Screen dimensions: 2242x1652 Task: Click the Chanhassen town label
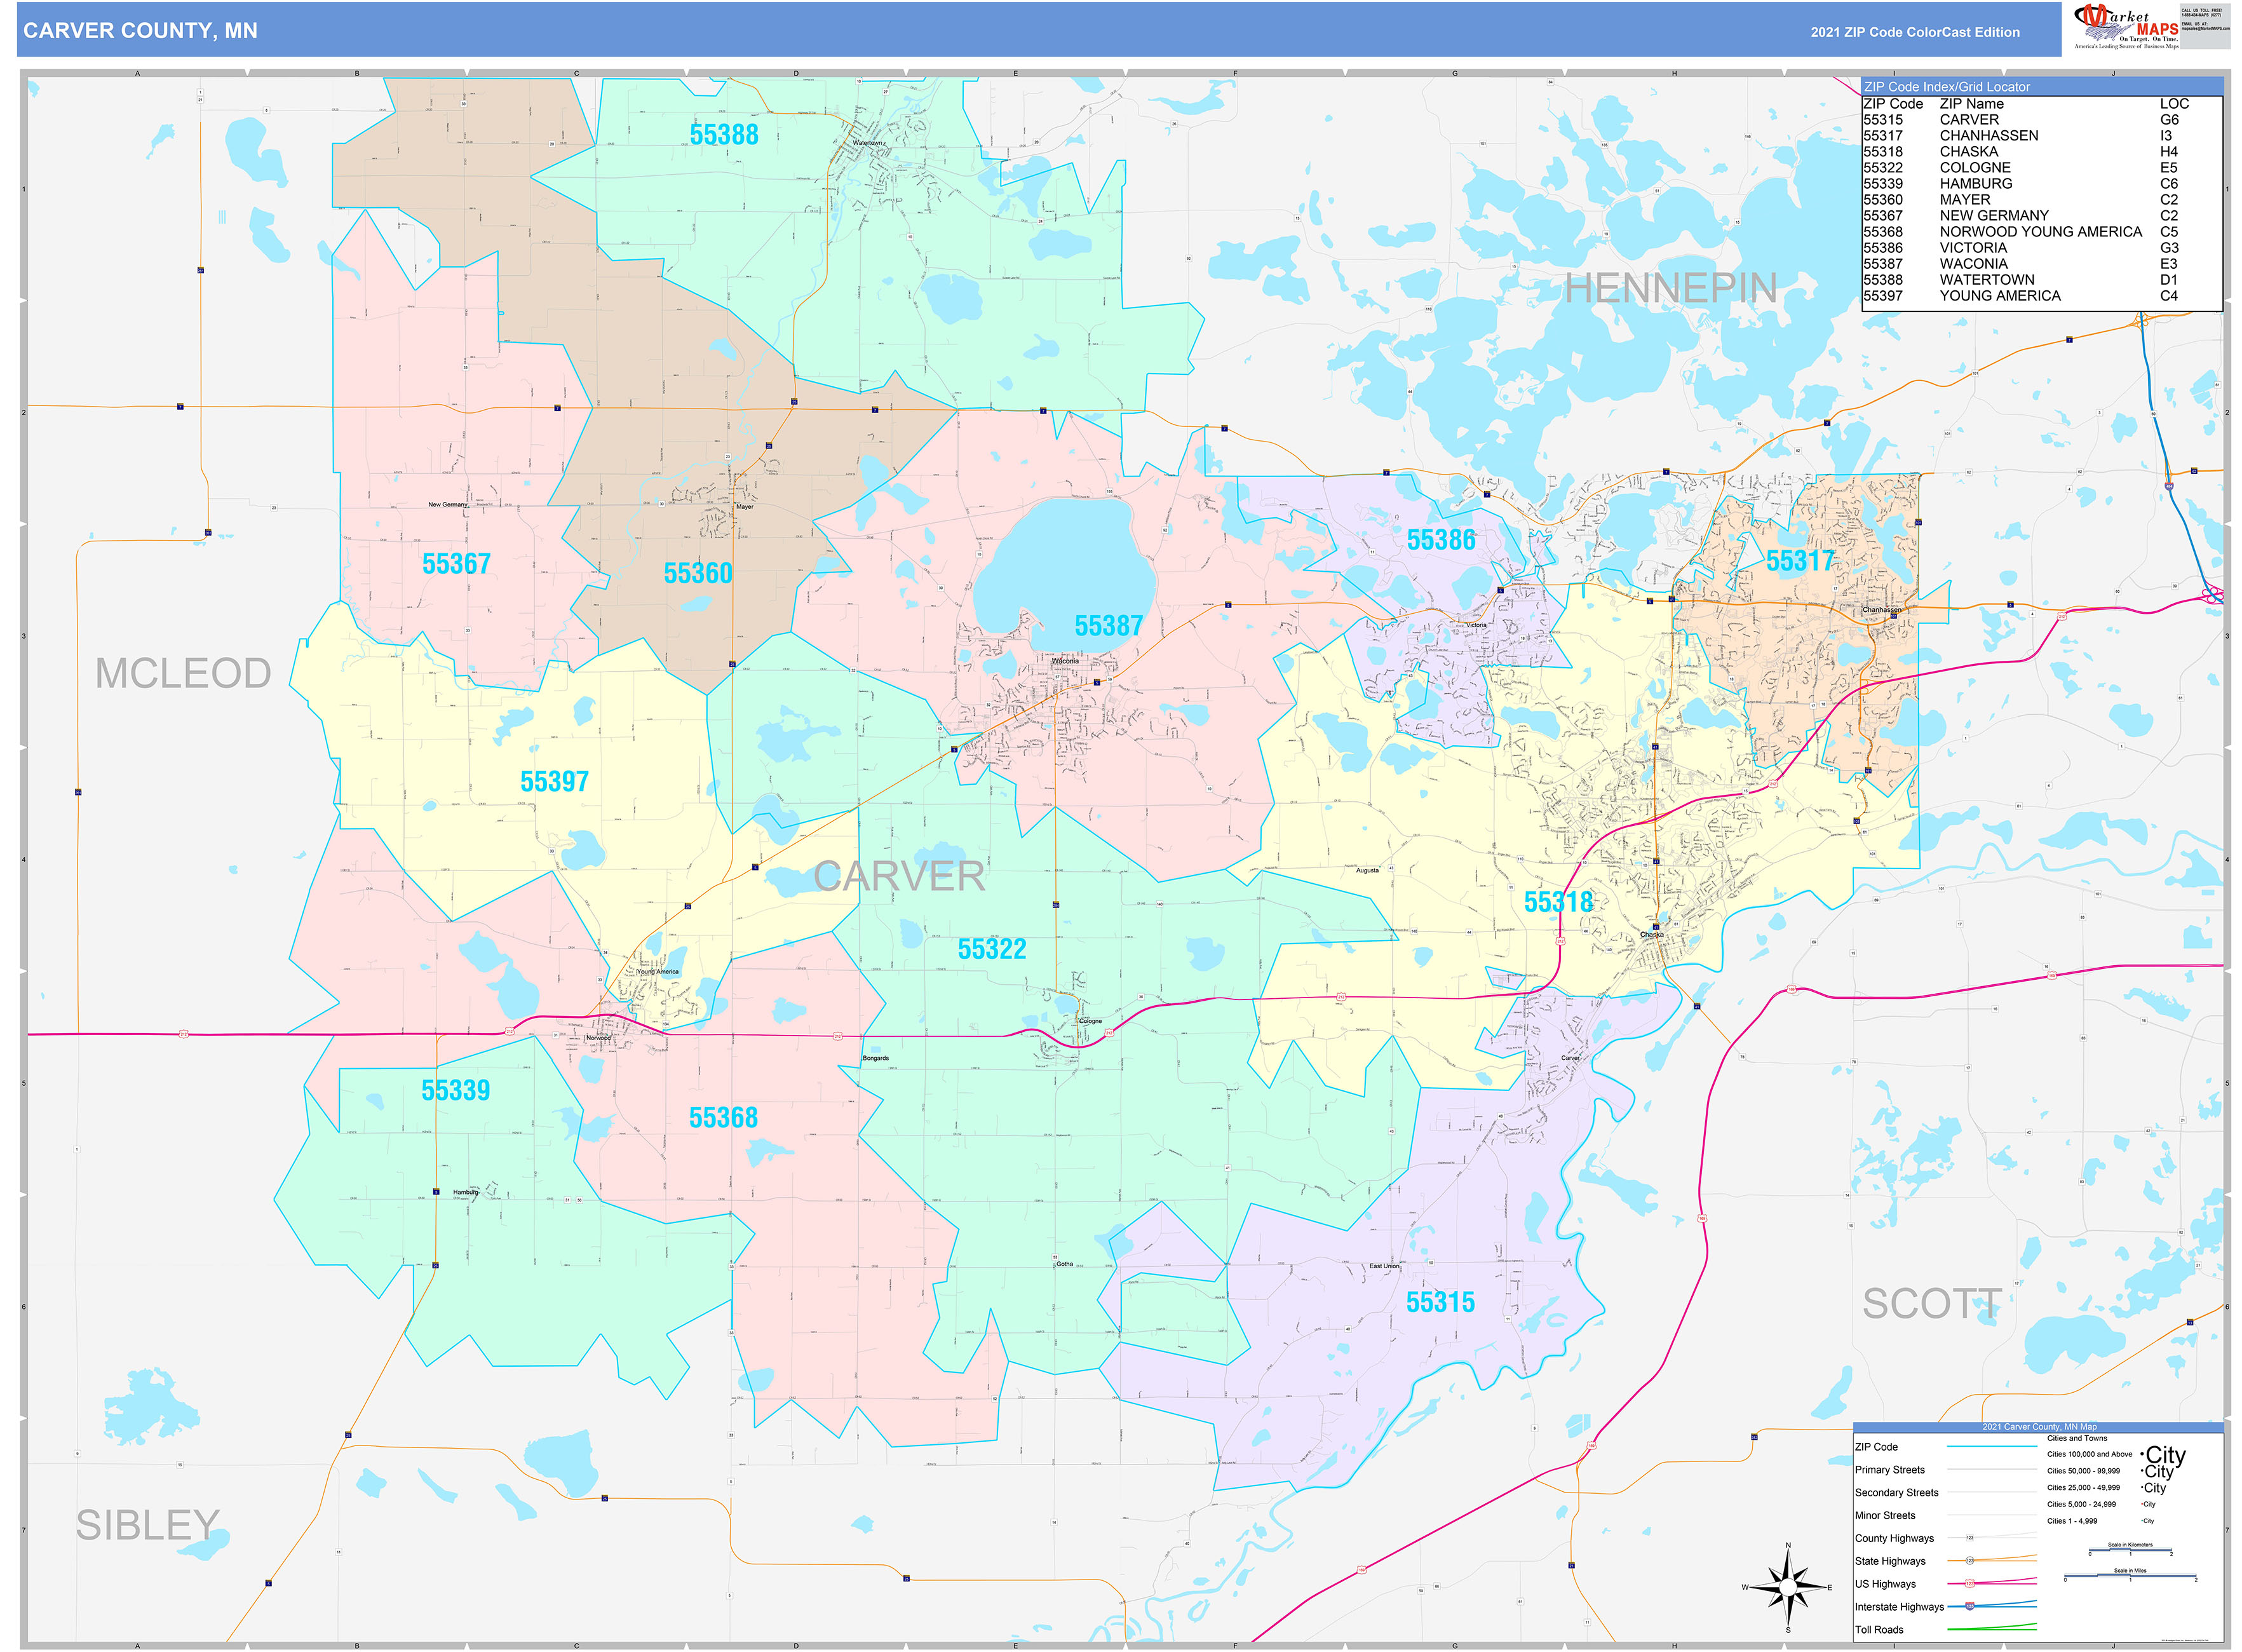(x=1882, y=610)
